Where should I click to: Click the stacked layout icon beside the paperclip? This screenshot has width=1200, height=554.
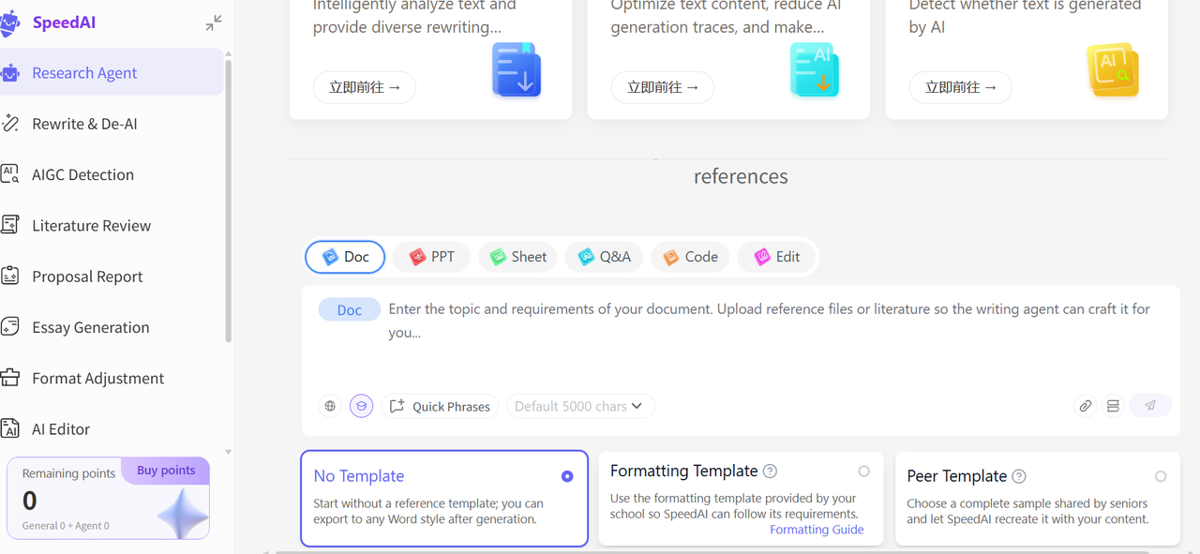point(1113,406)
